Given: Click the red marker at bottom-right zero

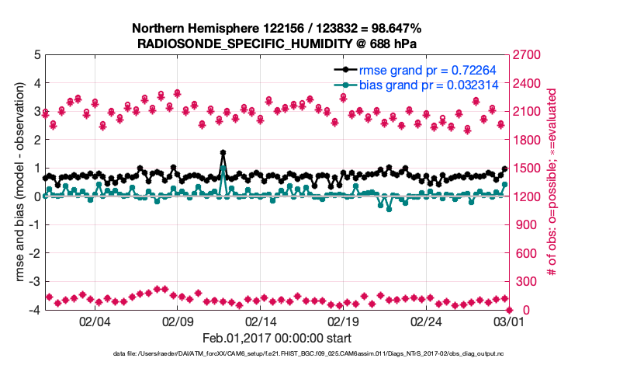Looking at the screenshot, I should pyautogui.click(x=509, y=310).
